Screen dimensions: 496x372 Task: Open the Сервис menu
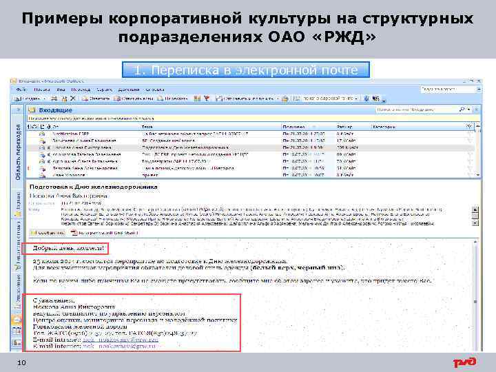tap(105, 90)
